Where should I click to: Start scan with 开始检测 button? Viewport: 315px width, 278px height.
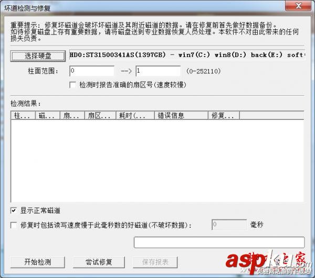tap(38, 262)
